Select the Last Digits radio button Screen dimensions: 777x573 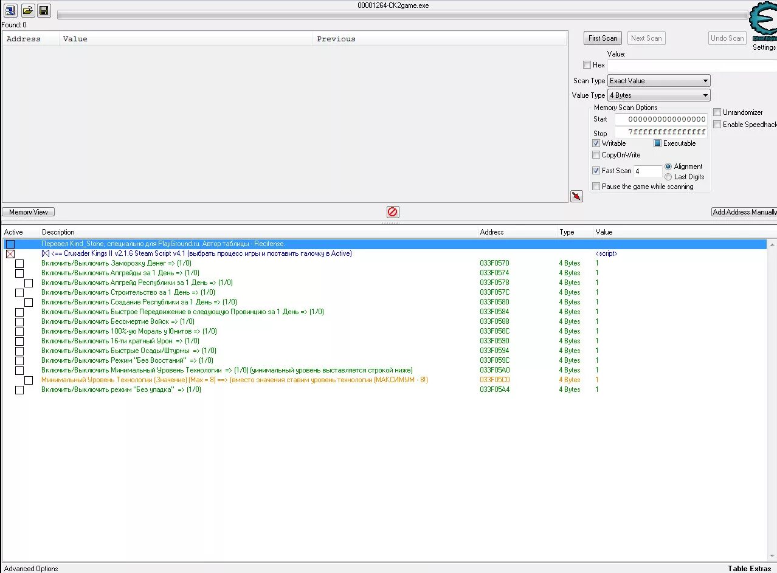(x=668, y=177)
